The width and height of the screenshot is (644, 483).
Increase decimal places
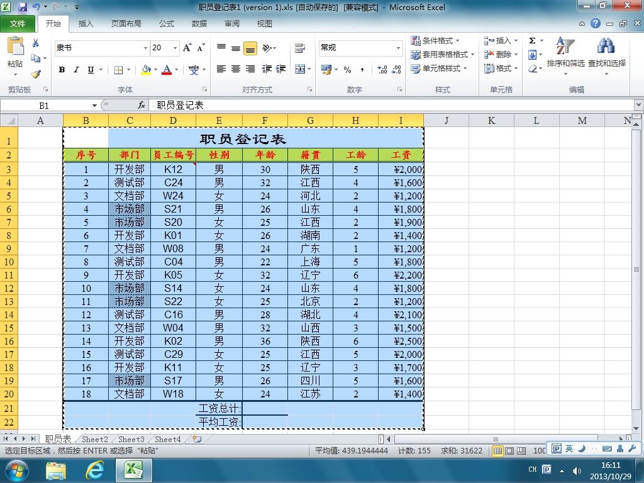pyautogui.click(x=382, y=69)
